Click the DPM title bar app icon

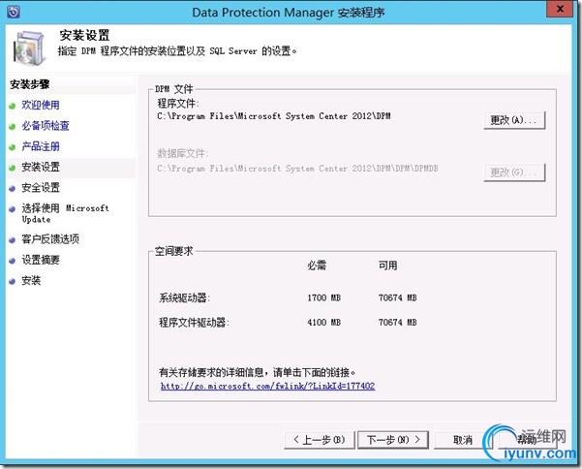(x=13, y=12)
